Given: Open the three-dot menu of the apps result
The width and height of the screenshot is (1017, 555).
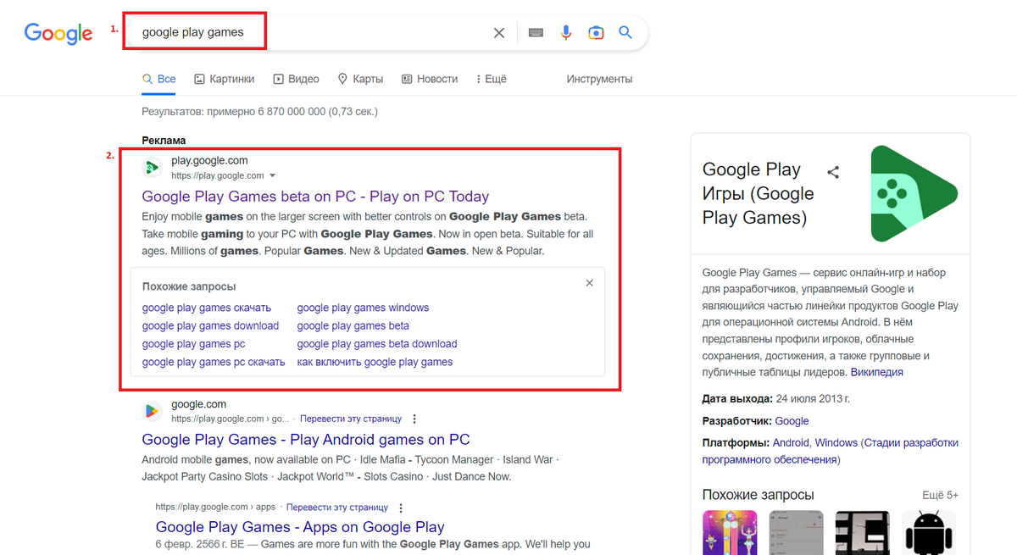Looking at the screenshot, I should [x=401, y=508].
